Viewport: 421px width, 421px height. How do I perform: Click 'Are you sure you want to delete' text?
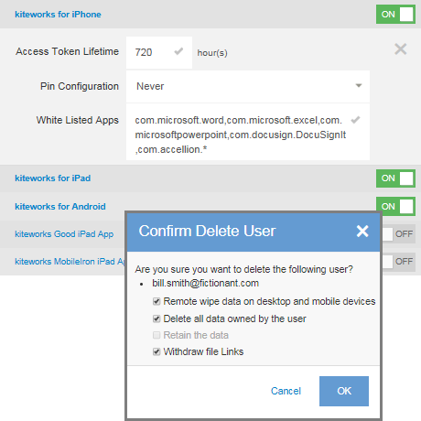[243, 269]
